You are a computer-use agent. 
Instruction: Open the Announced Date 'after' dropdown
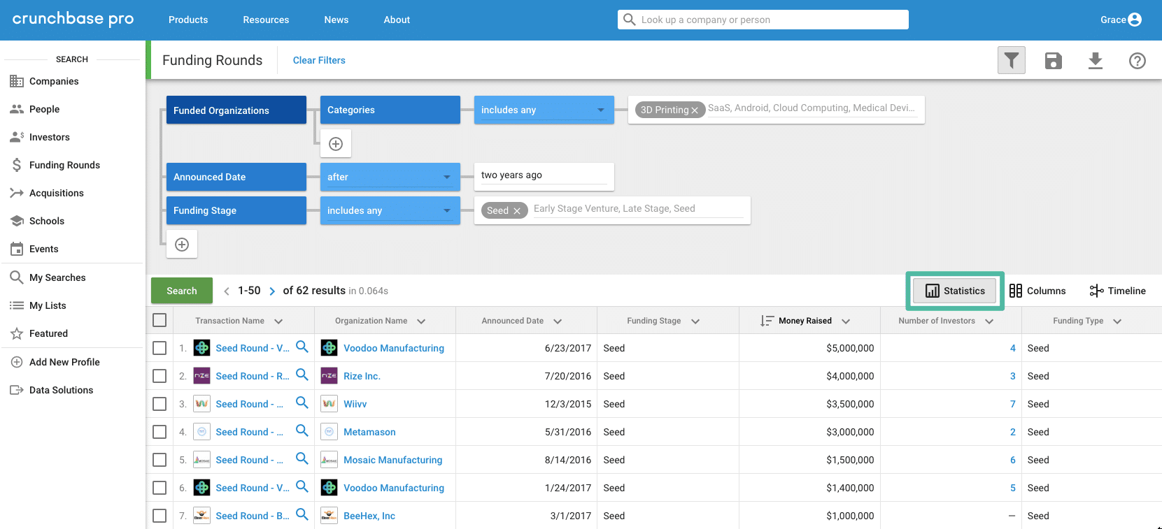(390, 177)
